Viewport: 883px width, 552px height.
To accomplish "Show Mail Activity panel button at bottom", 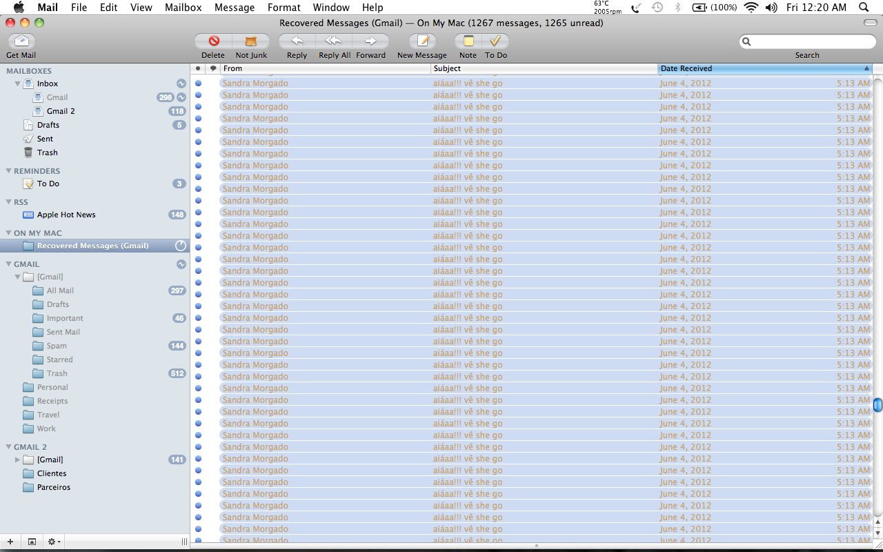I will pyautogui.click(x=32, y=542).
